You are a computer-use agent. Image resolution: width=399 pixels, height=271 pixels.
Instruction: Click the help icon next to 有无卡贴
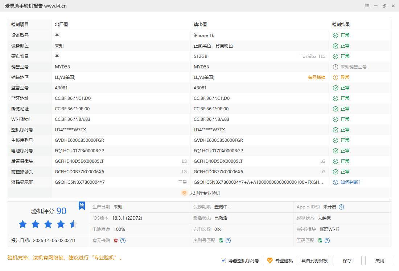click(123, 241)
